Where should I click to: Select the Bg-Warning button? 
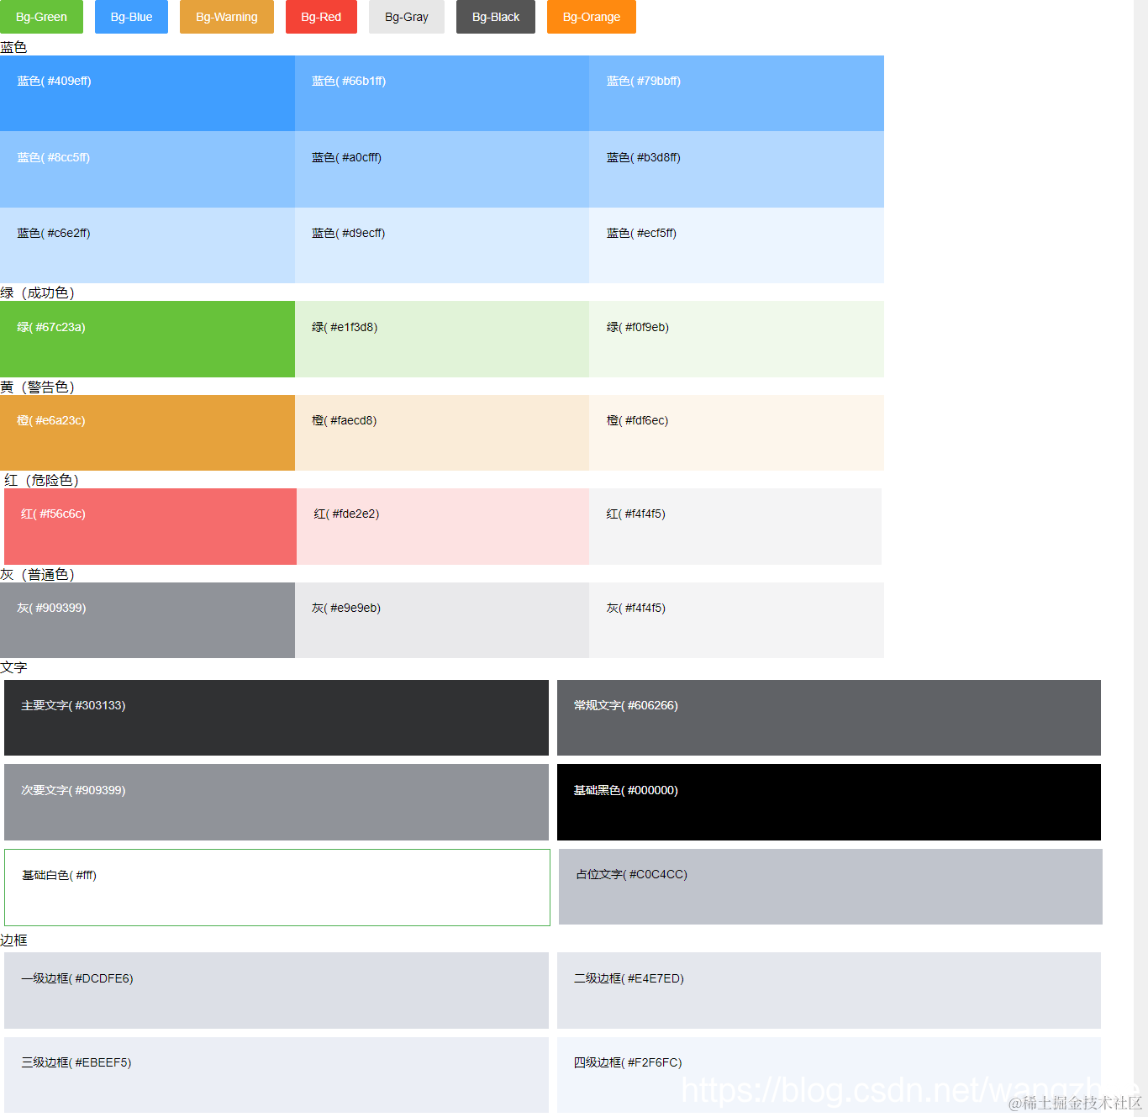(x=227, y=17)
